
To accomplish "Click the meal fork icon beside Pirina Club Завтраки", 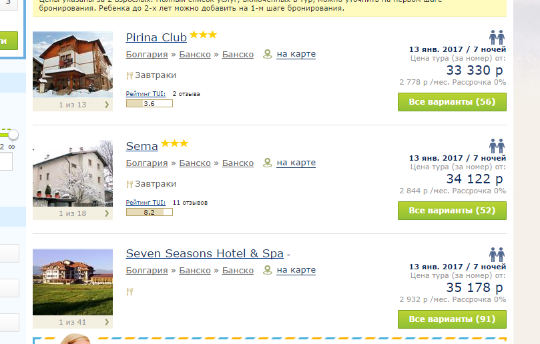I will [129, 75].
